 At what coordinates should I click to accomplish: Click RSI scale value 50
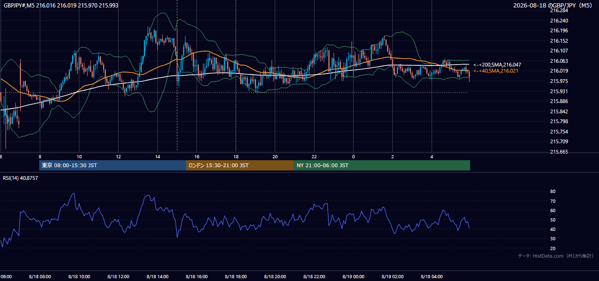553,220
